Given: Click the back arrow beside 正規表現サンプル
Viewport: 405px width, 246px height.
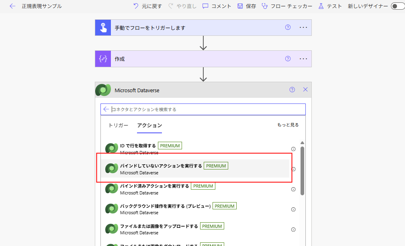Looking at the screenshot, I should tap(12, 6).
